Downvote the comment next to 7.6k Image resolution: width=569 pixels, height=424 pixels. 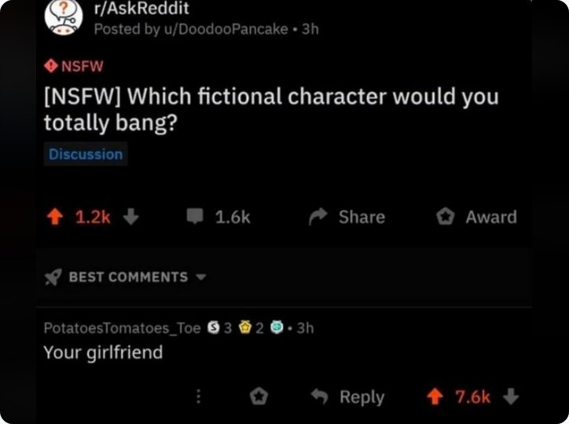pos(511,397)
